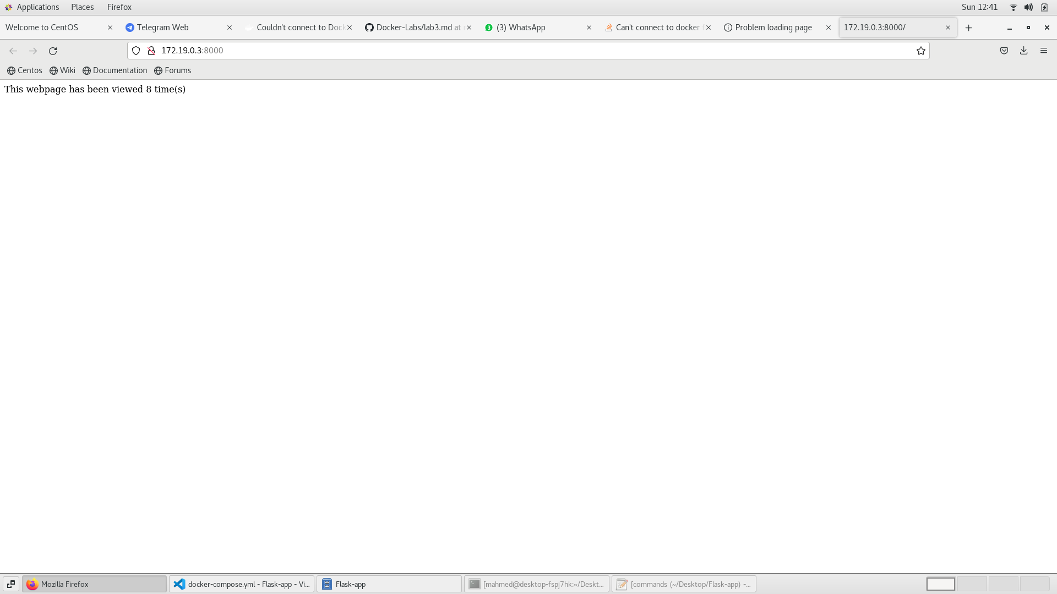Click the reload page icon
This screenshot has height=594, width=1057.
[x=53, y=51]
